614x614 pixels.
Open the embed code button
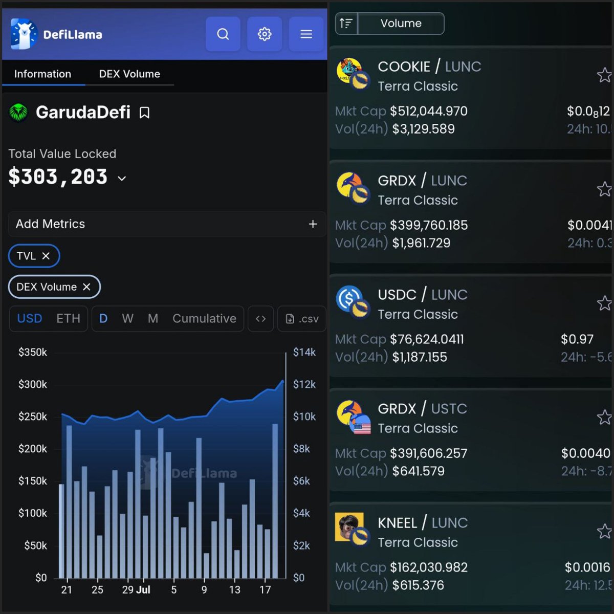pos(260,319)
